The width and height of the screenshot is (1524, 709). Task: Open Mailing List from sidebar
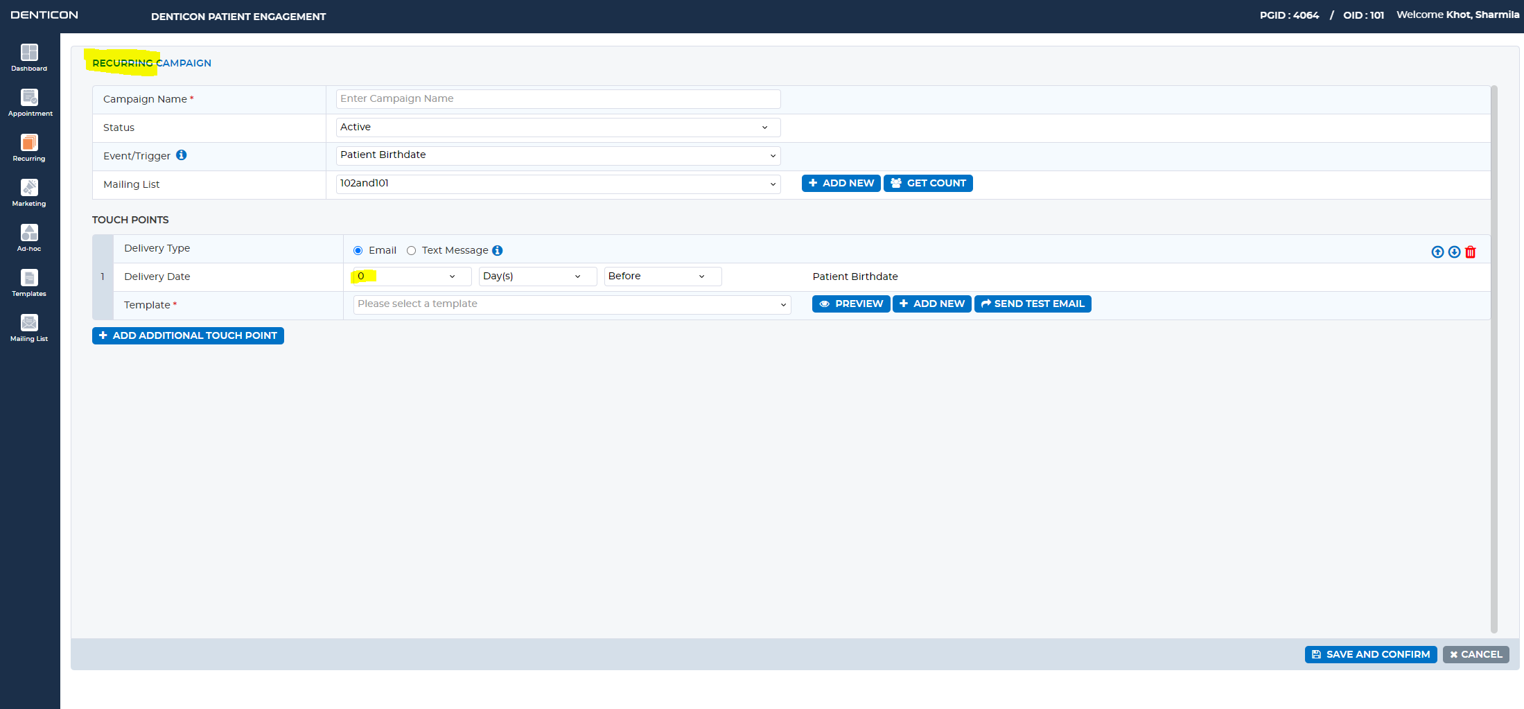tap(29, 328)
